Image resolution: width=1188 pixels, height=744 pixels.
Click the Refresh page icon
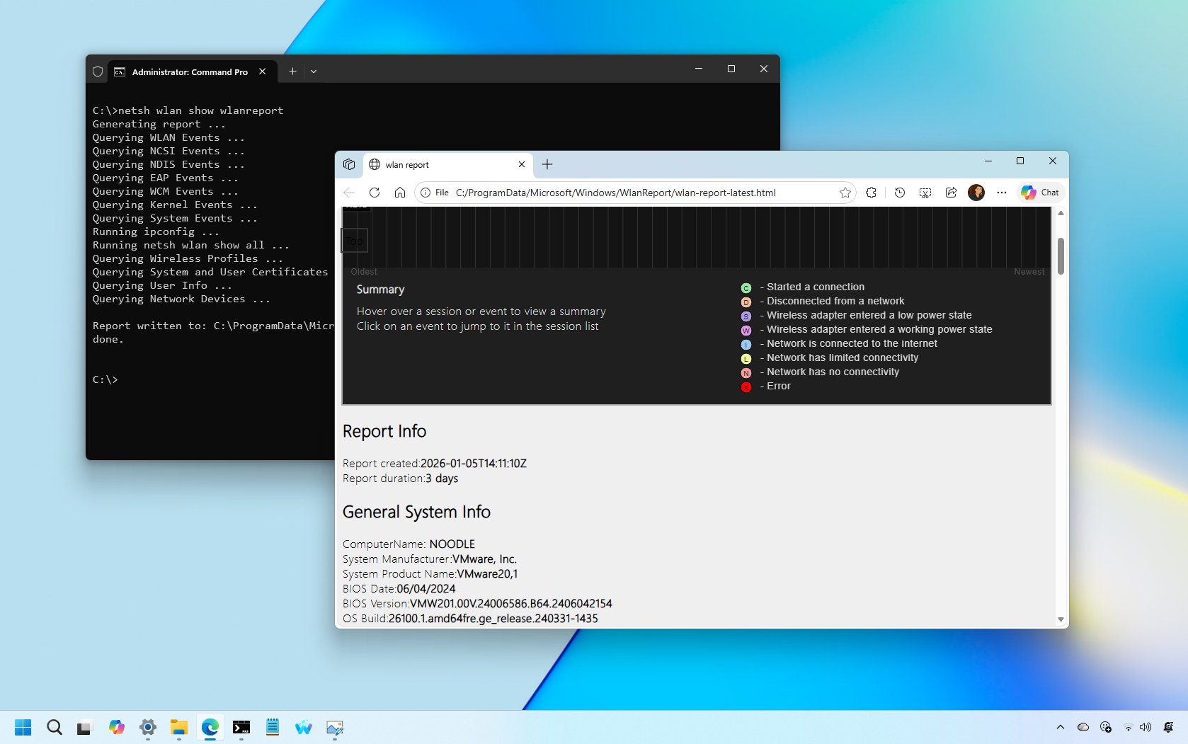click(x=375, y=192)
